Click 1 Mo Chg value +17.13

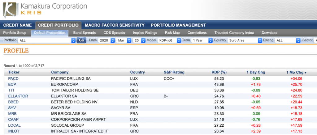[296, 131]
